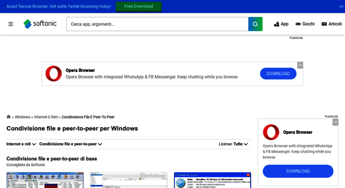Click the Ad badge on banner ad
The height and width of the screenshot is (188, 345).
[300, 65]
